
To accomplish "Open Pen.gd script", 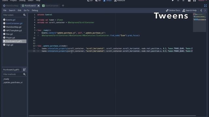I will click(x=9, y=34).
